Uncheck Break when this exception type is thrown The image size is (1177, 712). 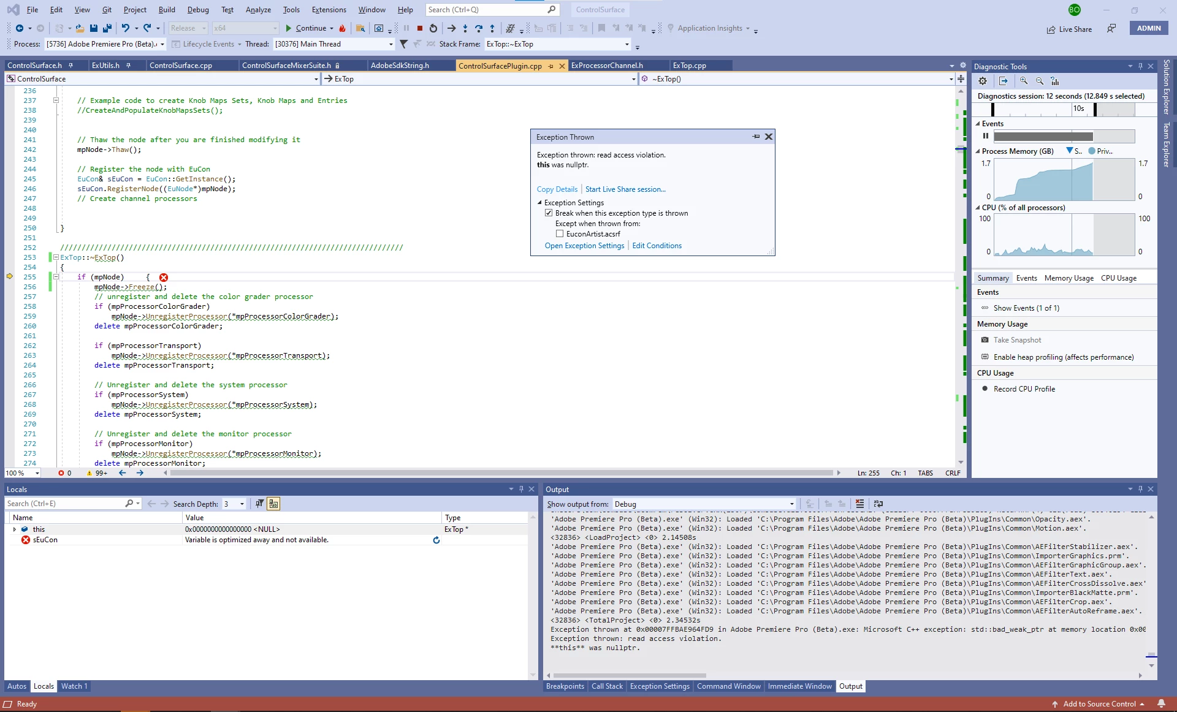549,213
